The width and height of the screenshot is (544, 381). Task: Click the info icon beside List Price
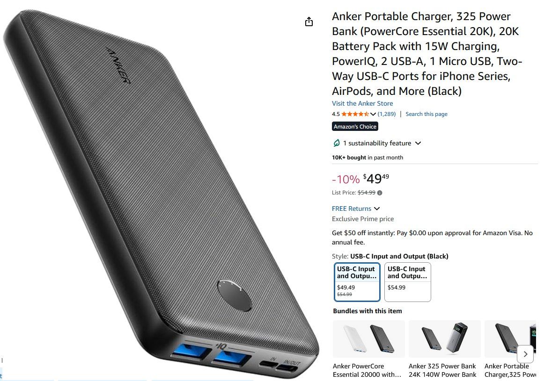pyautogui.click(x=380, y=193)
